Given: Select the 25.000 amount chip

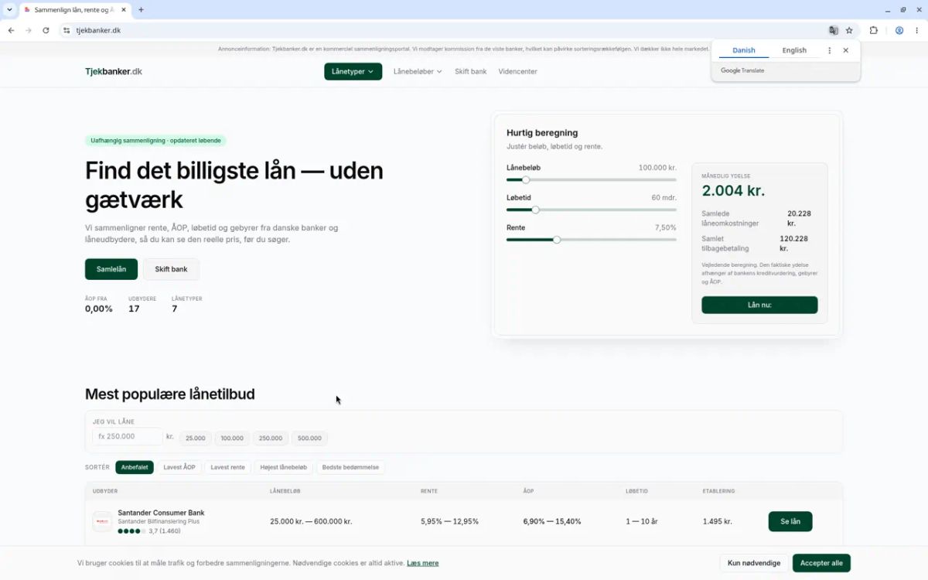Looking at the screenshot, I should (x=196, y=438).
